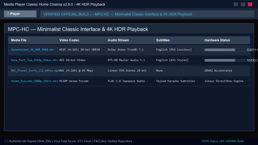The image size is (258, 145).
Task: Minimize the Media Player Classic window
Action: tap(236, 5)
